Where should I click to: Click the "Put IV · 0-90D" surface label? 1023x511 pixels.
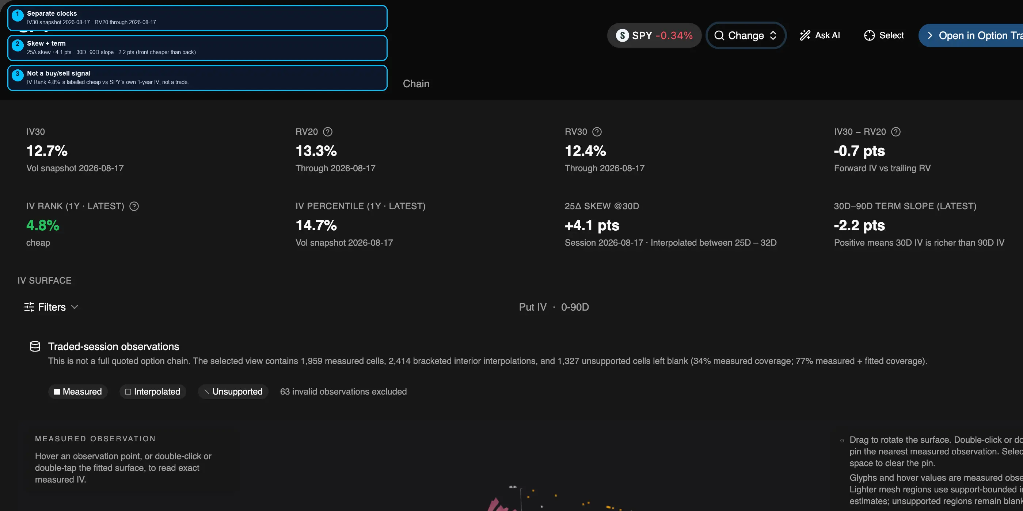coord(554,307)
